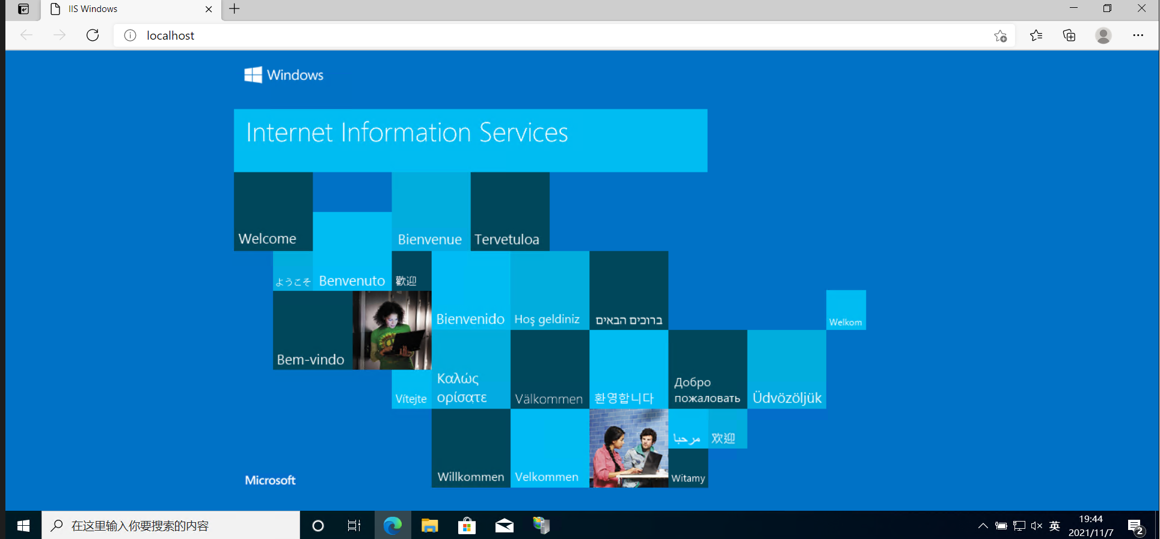
Task: Click the Microsoft logo text
Action: [x=270, y=480]
